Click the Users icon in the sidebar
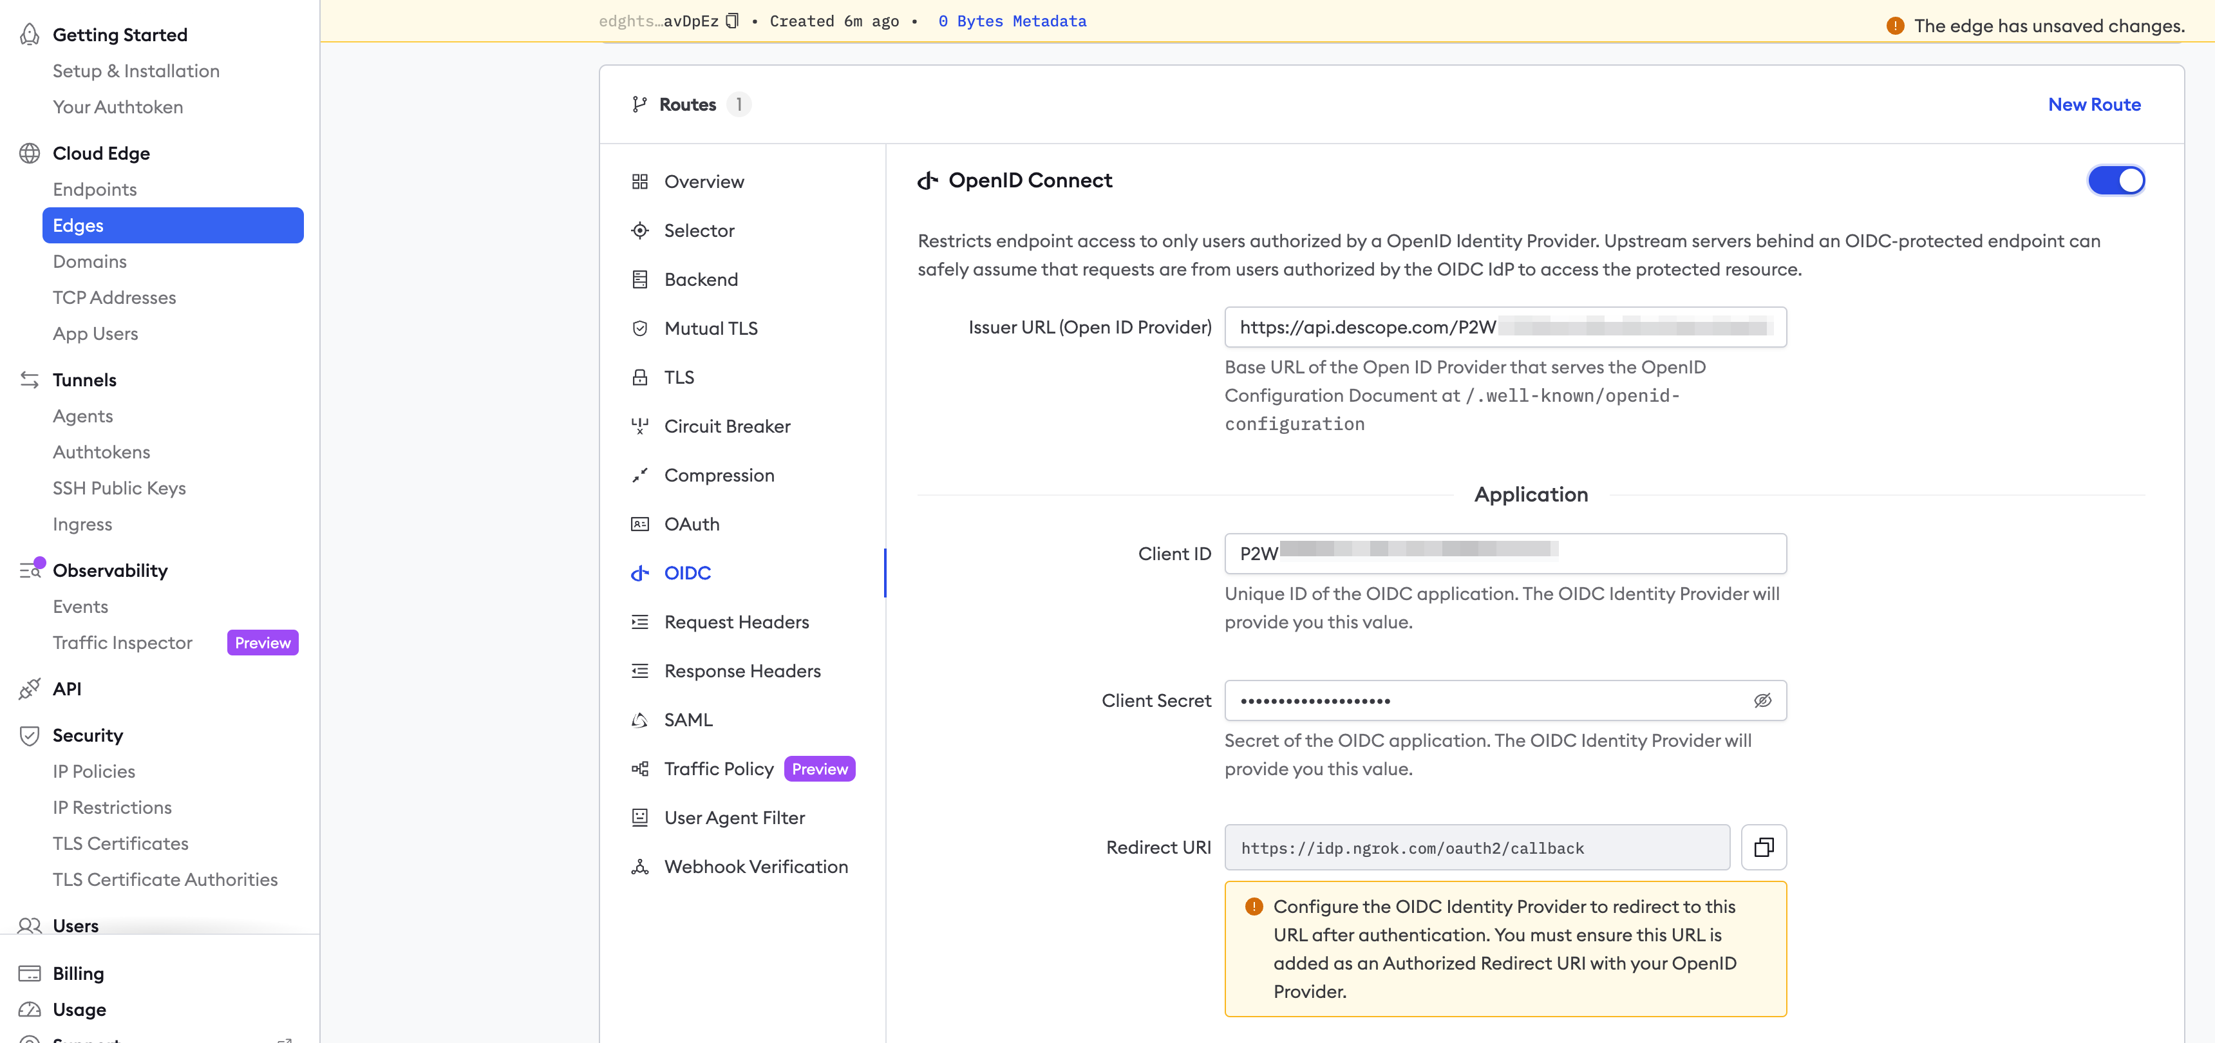Image resolution: width=2215 pixels, height=1043 pixels. (x=28, y=925)
